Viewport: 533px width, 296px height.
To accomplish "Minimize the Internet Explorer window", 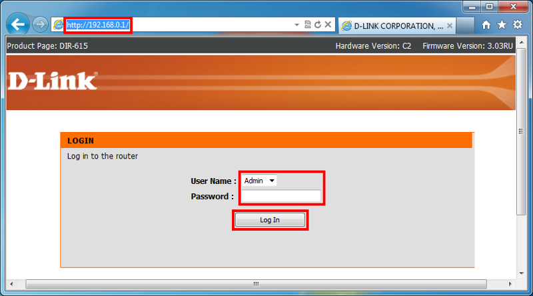I will coord(472,7).
